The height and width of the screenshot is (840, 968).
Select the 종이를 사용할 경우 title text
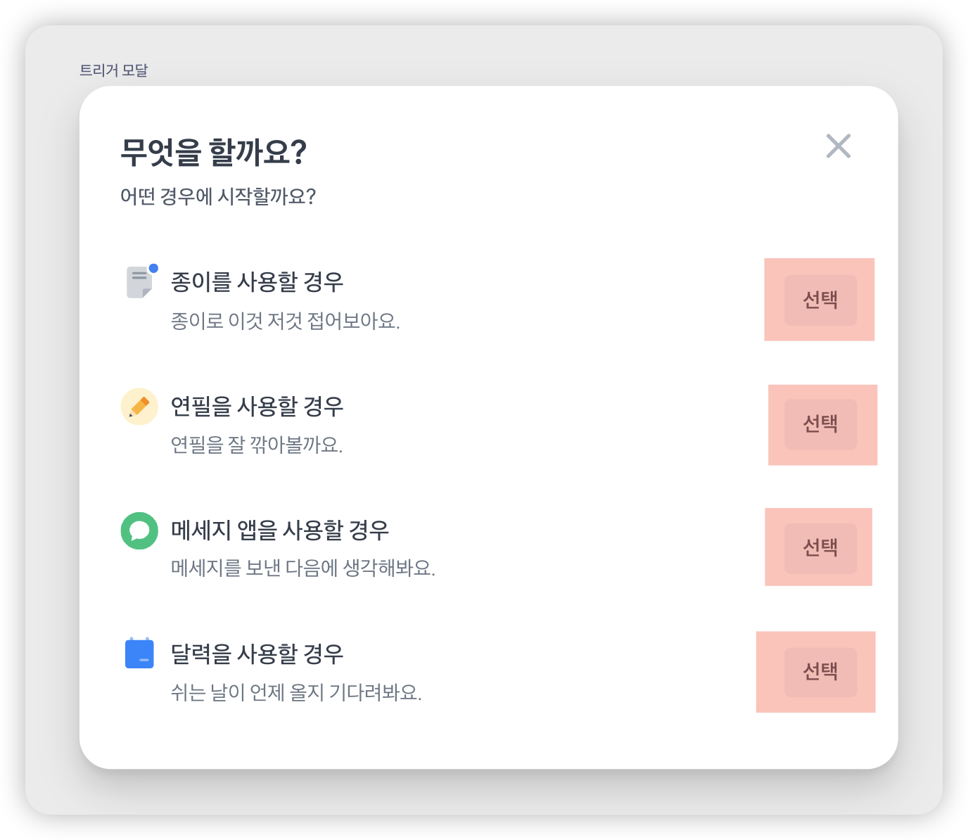point(257,282)
